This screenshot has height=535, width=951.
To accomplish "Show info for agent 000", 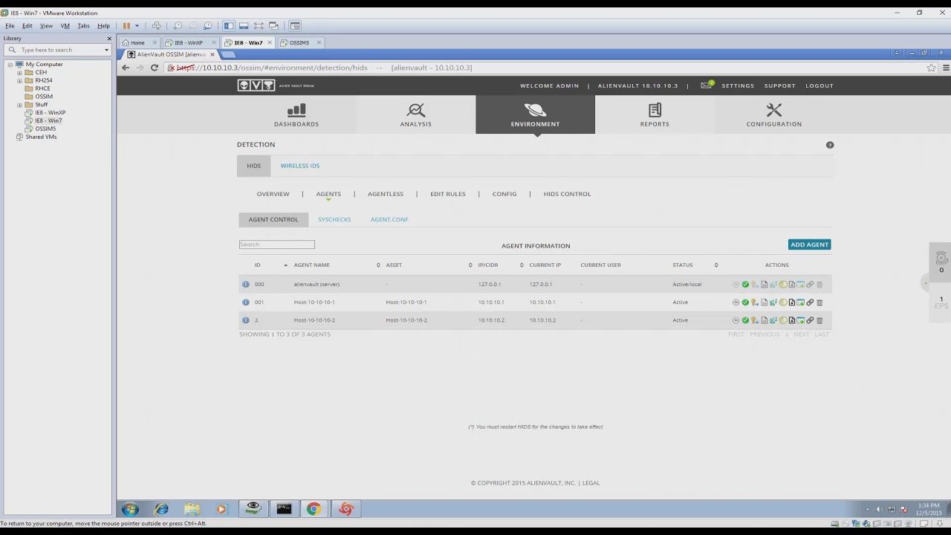I will (x=246, y=285).
